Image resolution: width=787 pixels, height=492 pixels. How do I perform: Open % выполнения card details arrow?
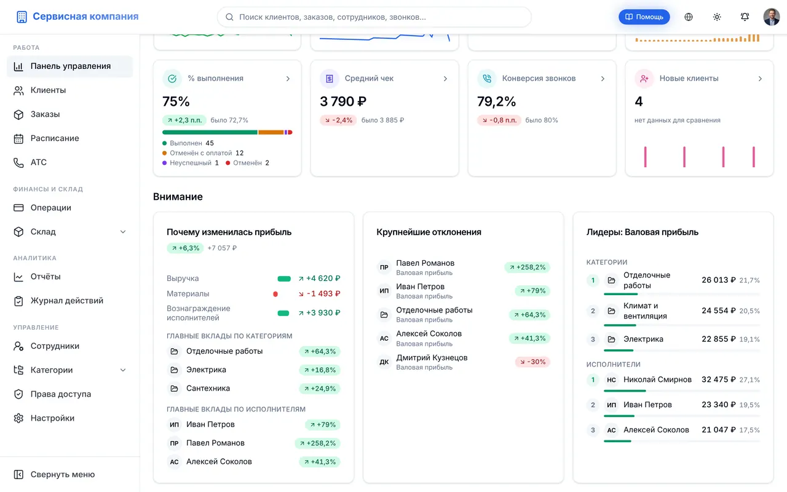pos(288,79)
